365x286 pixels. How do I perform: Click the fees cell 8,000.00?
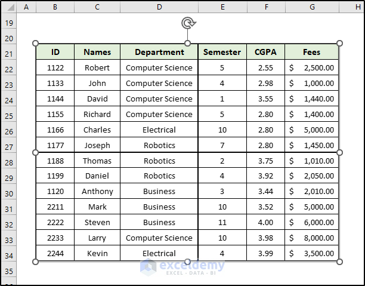[x=311, y=238]
